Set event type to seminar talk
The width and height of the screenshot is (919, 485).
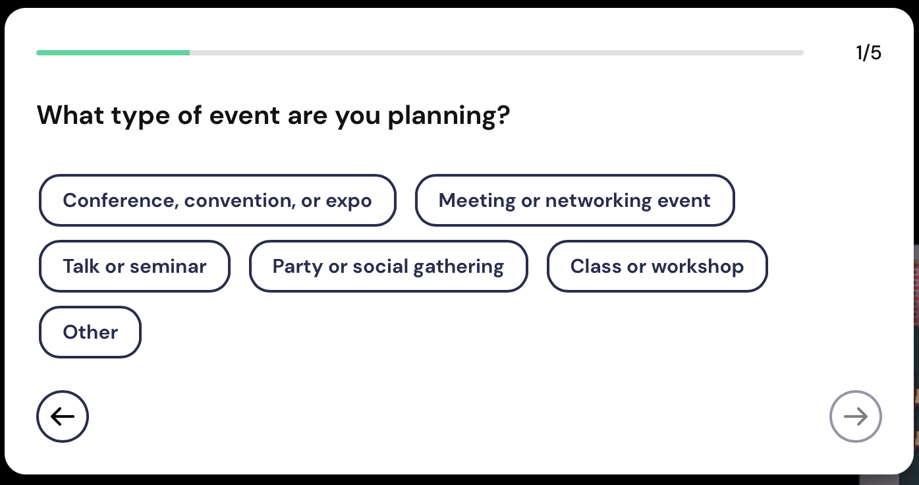(x=134, y=266)
